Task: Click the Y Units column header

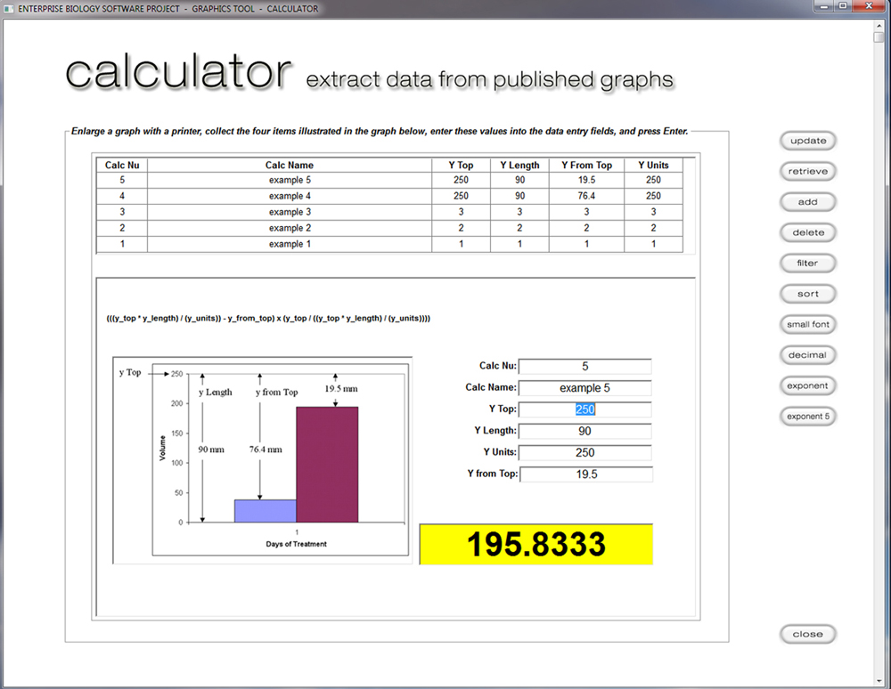Action: pyautogui.click(x=653, y=166)
